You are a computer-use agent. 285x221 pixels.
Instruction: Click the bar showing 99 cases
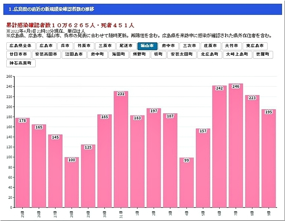point(186,183)
